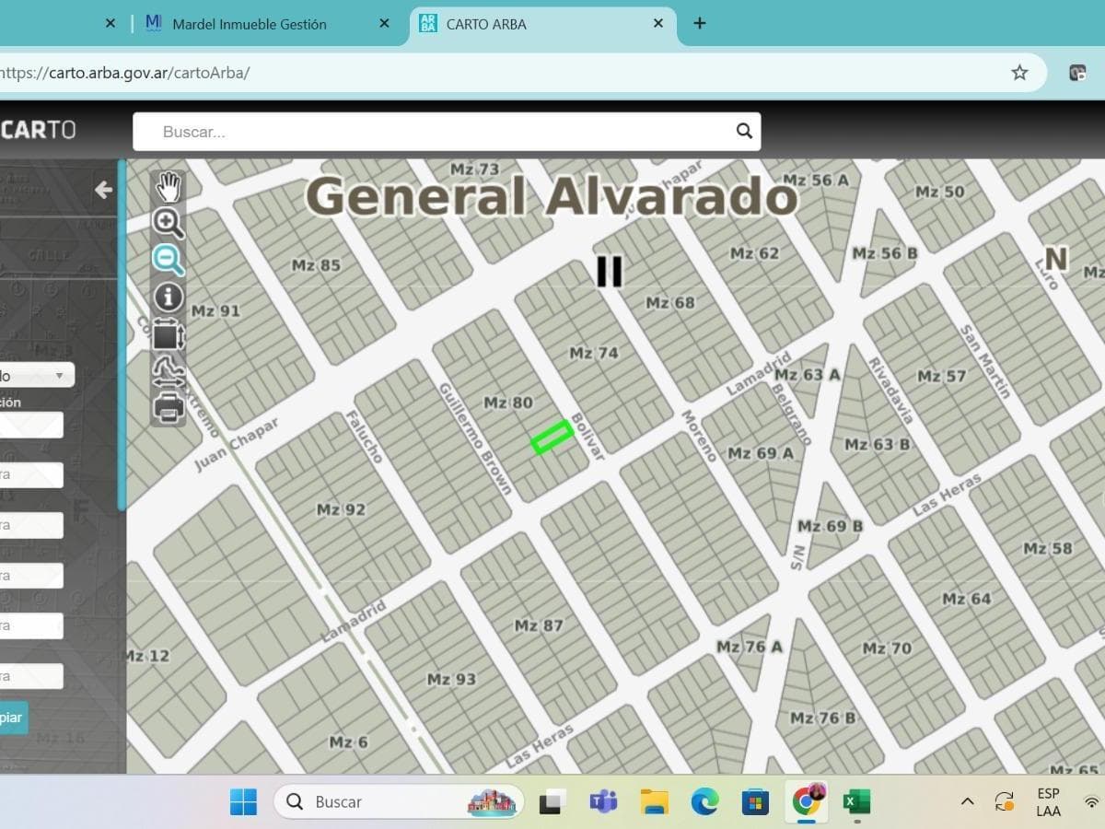Screen dimensions: 1105x829
Task: Open the parcel info tool
Action: click(169, 297)
